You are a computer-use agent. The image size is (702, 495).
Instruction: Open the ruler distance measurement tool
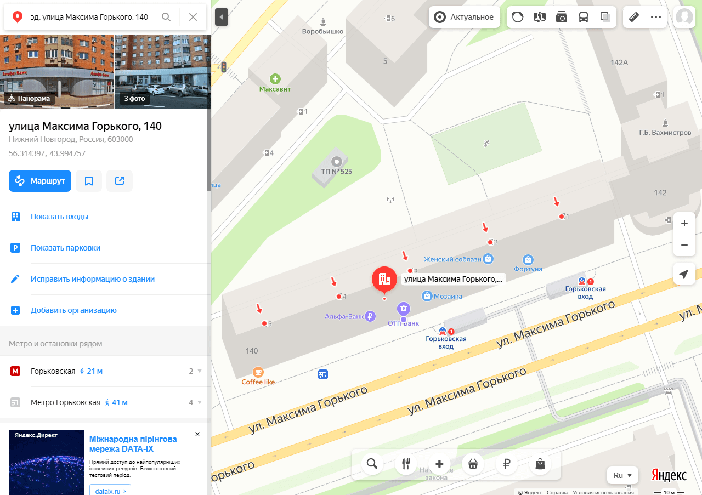(635, 17)
